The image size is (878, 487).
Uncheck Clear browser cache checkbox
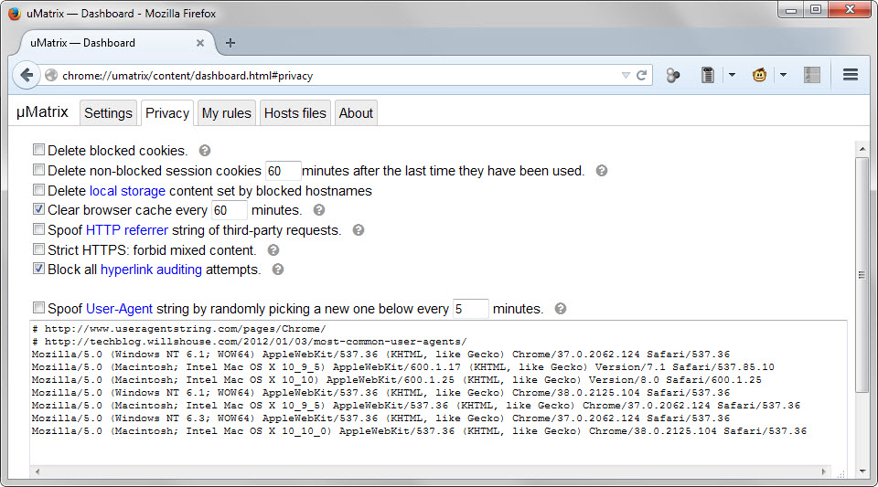pyautogui.click(x=38, y=208)
